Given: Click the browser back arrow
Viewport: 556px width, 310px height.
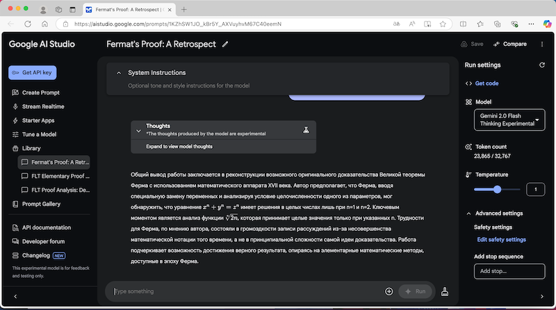Looking at the screenshot, I should pyautogui.click(x=10, y=24).
